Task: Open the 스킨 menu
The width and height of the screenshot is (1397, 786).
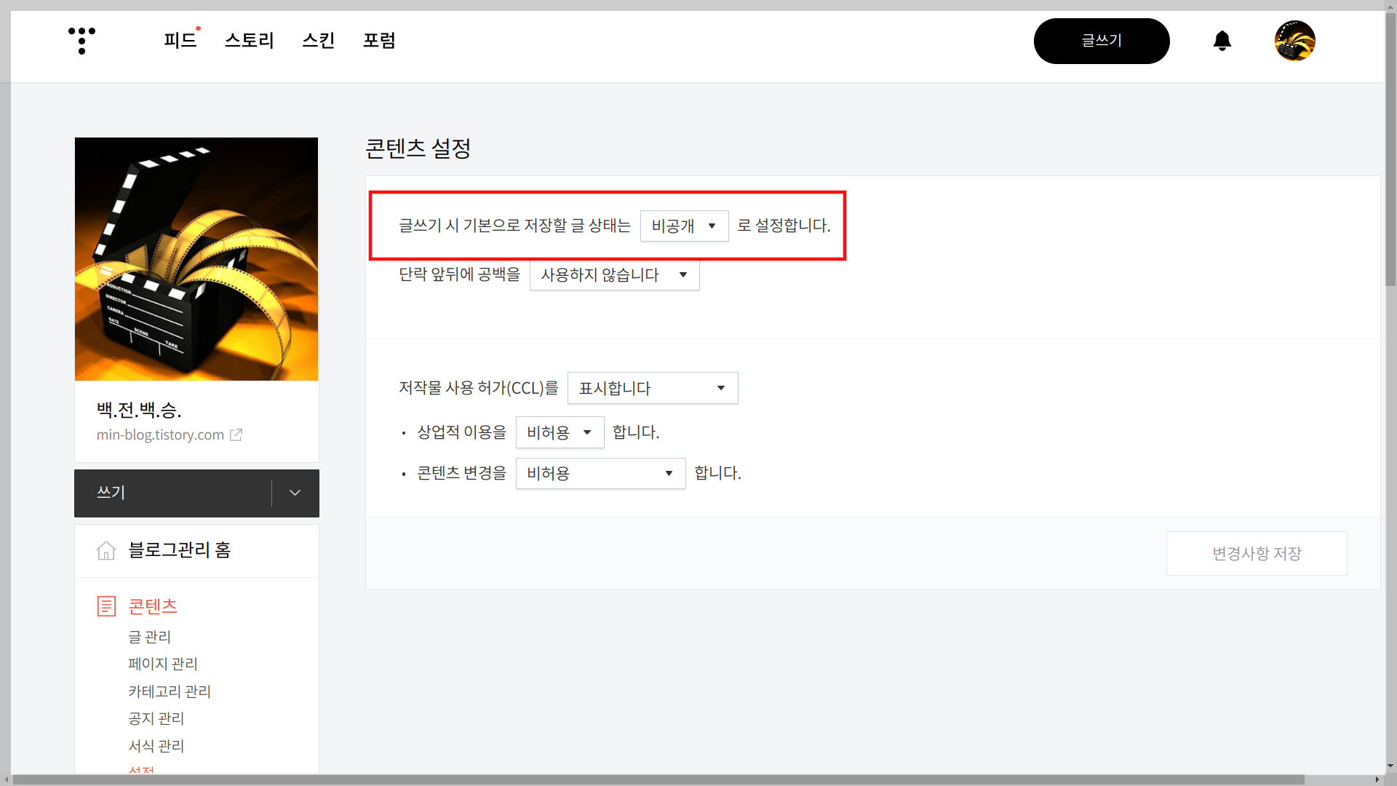Action: click(x=318, y=41)
